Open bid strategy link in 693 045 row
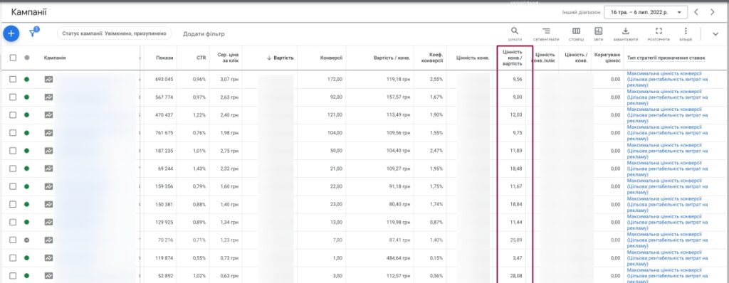The width and height of the screenshot is (729, 283). click(x=668, y=80)
